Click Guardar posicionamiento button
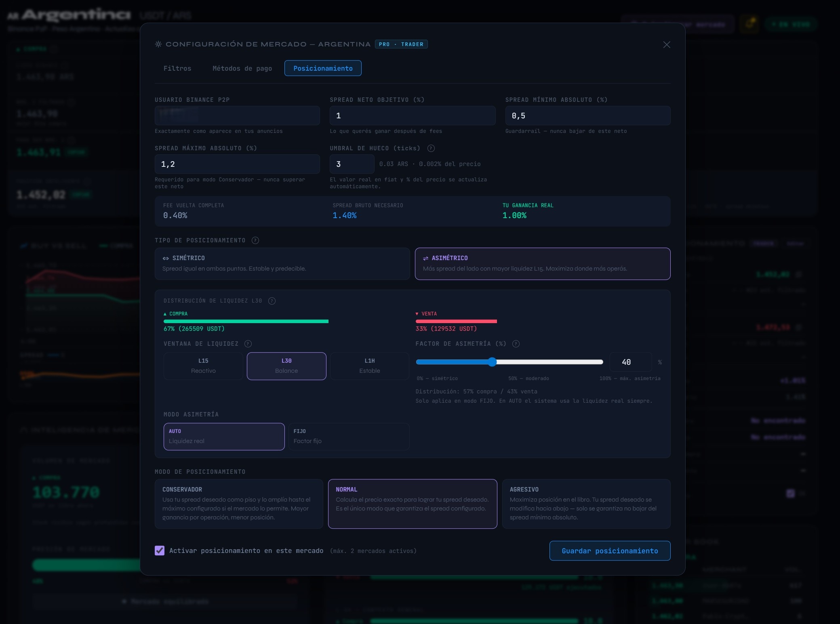This screenshot has height=624, width=840. pyautogui.click(x=609, y=550)
